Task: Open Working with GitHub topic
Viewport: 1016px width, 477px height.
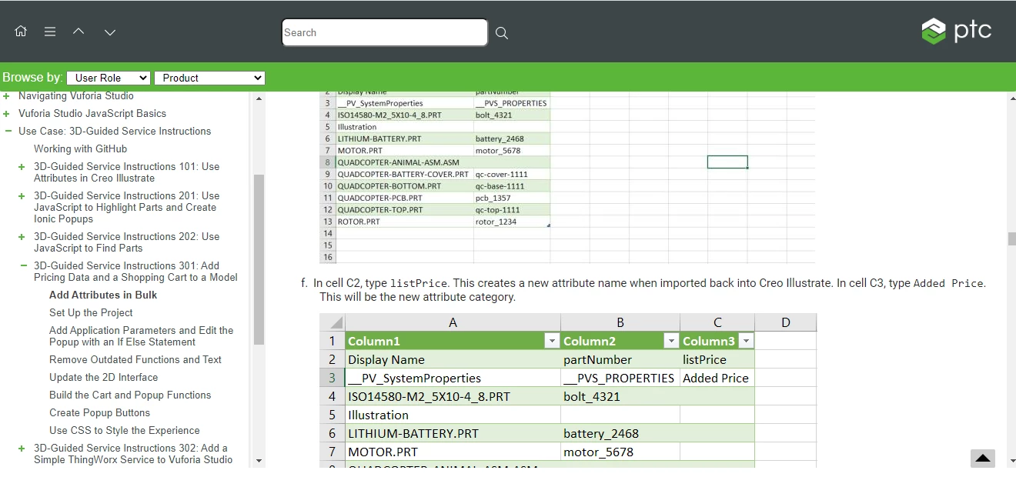Action: (80, 149)
